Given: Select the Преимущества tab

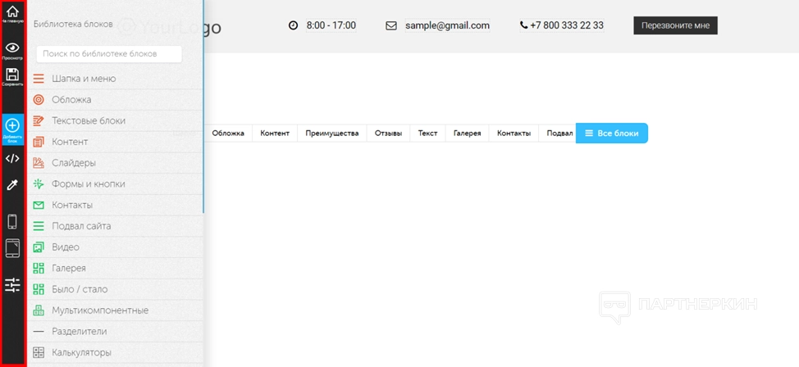Looking at the screenshot, I should click(332, 134).
